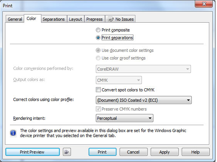Enable Convert spot colors to CMYK
The height and width of the screenshot is (162, 217).
click(98, 90)
